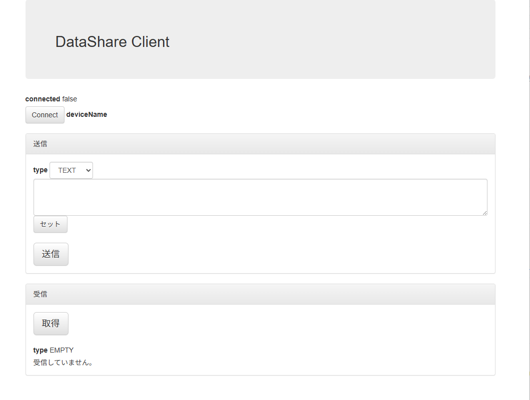Click the 送信 send button
The width and height of the screenshot is (530, 400).
tap(50, 254)
